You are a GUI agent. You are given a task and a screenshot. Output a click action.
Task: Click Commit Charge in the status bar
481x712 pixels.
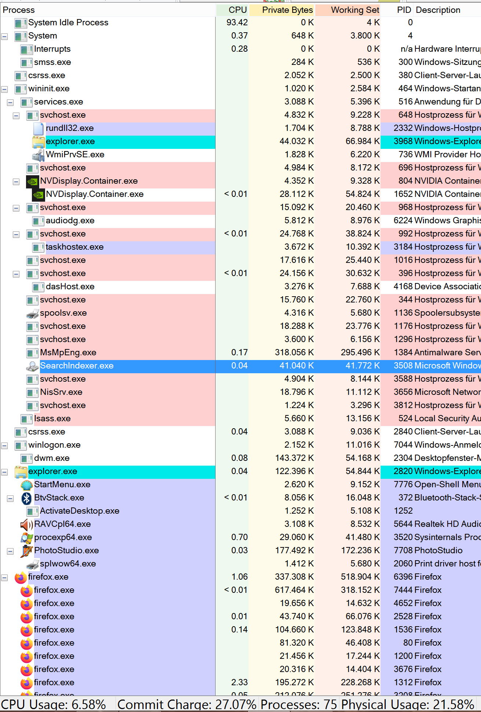pyautogui.click(x=187, y=705)
